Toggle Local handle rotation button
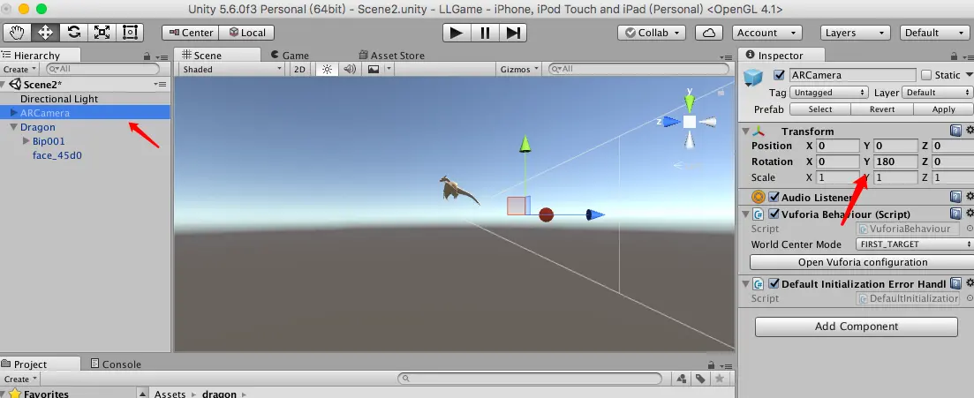This screenshot has width=974, height=398. 246,33
